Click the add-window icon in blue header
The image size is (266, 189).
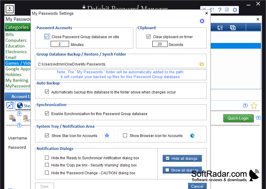coord(233,28)
